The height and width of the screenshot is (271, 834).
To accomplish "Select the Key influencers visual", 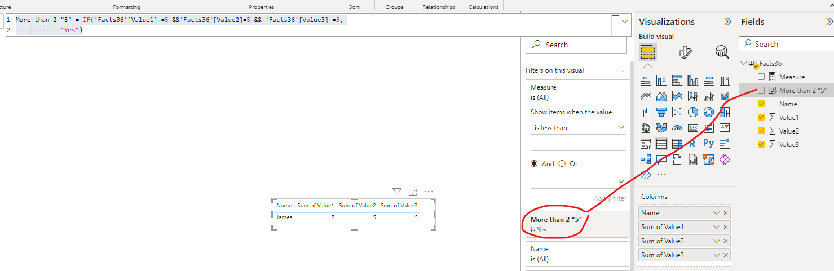I will (x=725, y=144).
